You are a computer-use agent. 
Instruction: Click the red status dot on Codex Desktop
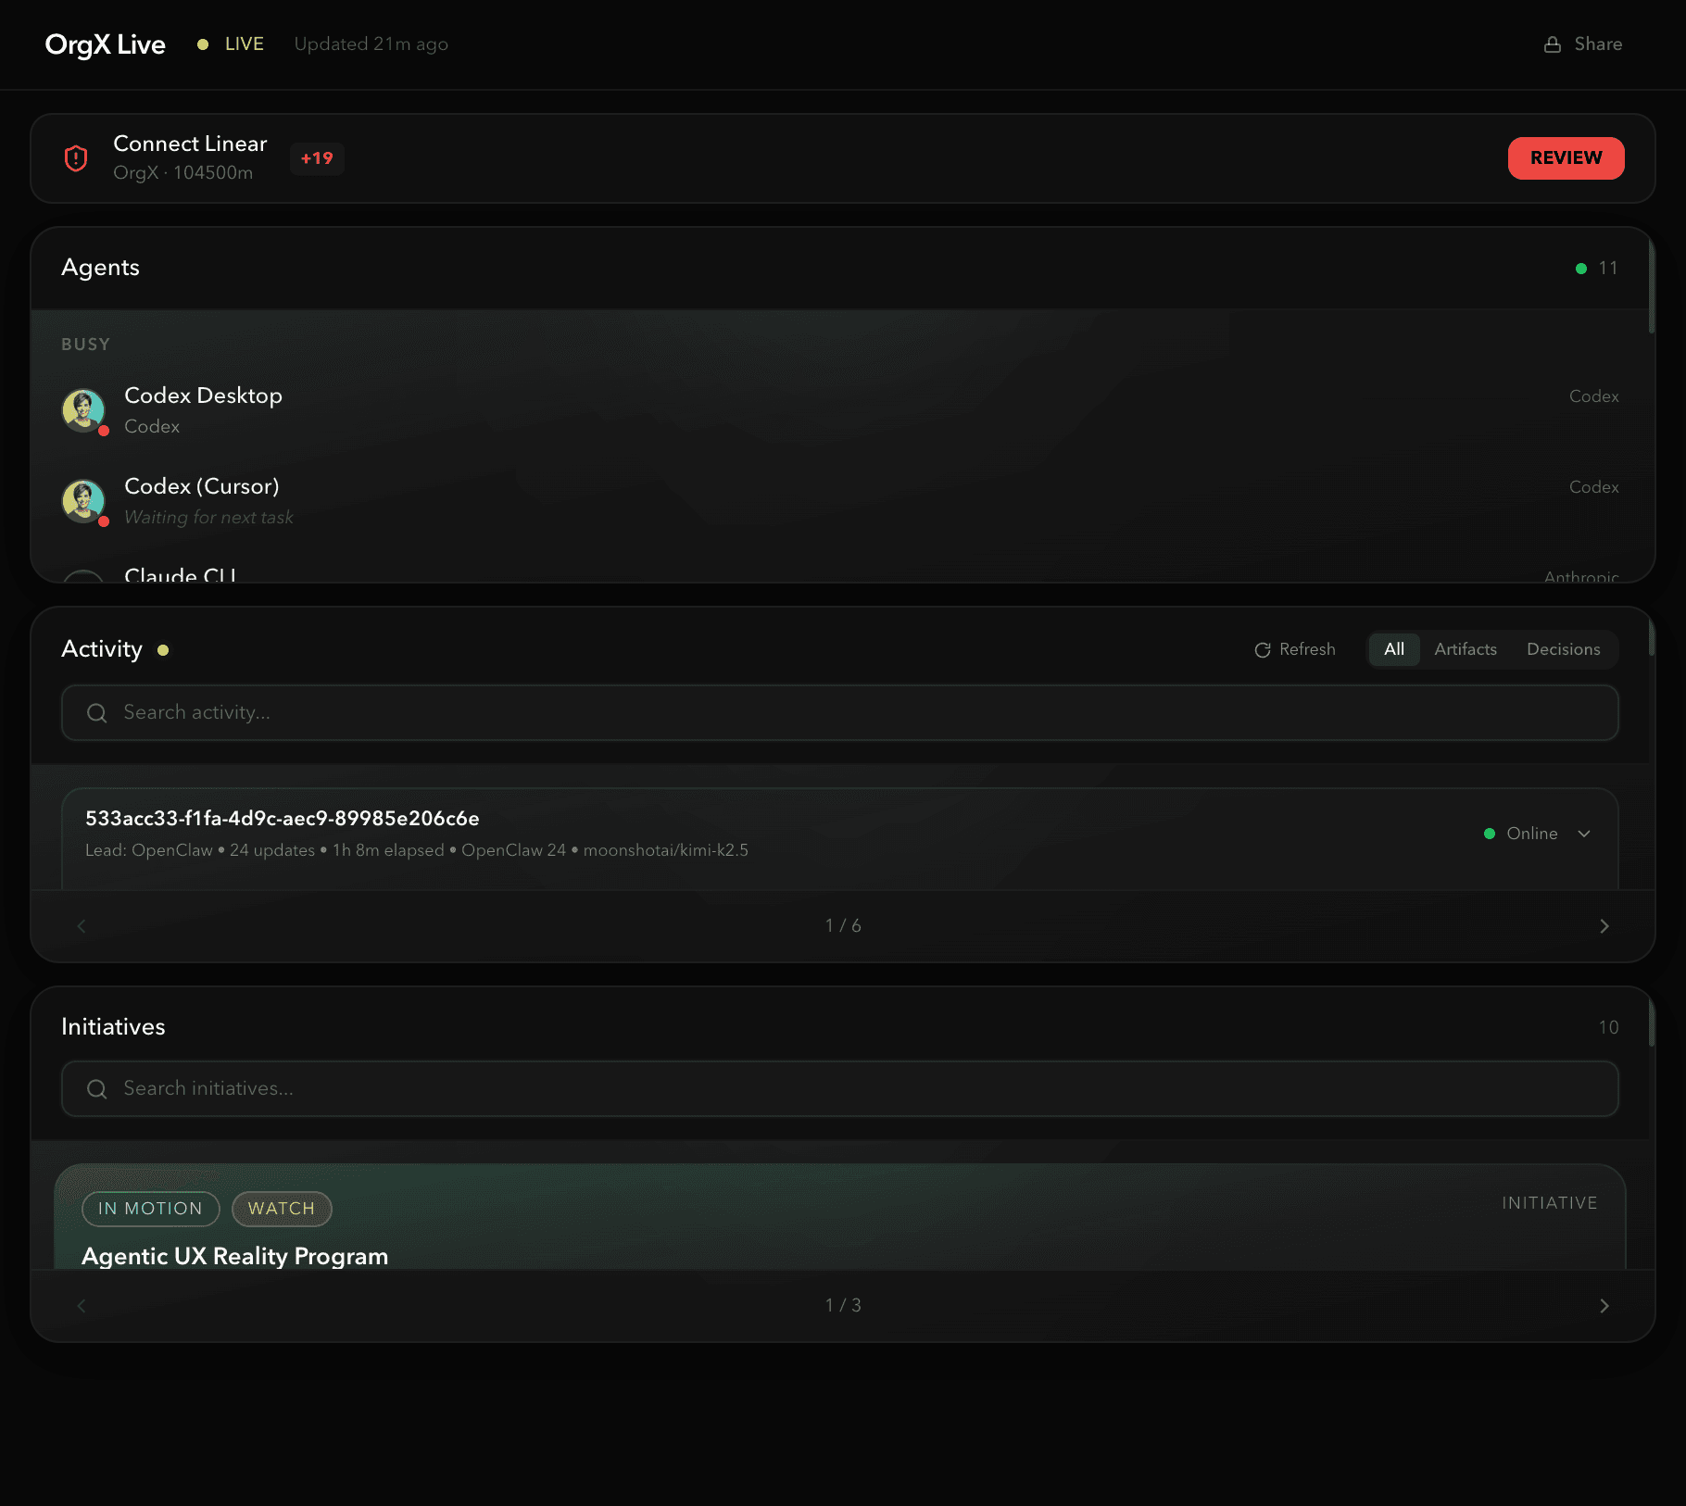coord(104,431)
